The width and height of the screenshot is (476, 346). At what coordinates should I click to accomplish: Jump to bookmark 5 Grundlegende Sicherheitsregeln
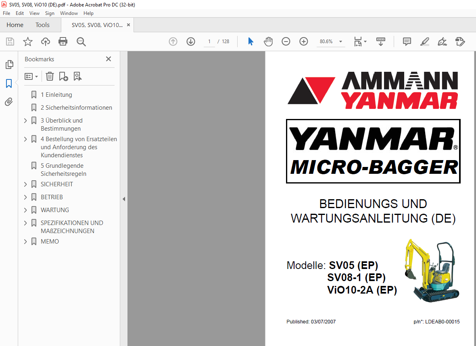click(x=63, y=170)
